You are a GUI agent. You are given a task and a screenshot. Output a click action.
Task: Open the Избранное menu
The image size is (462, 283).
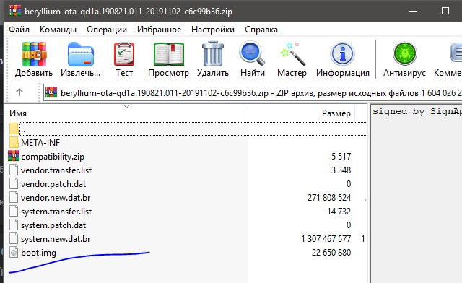(159, 30)
